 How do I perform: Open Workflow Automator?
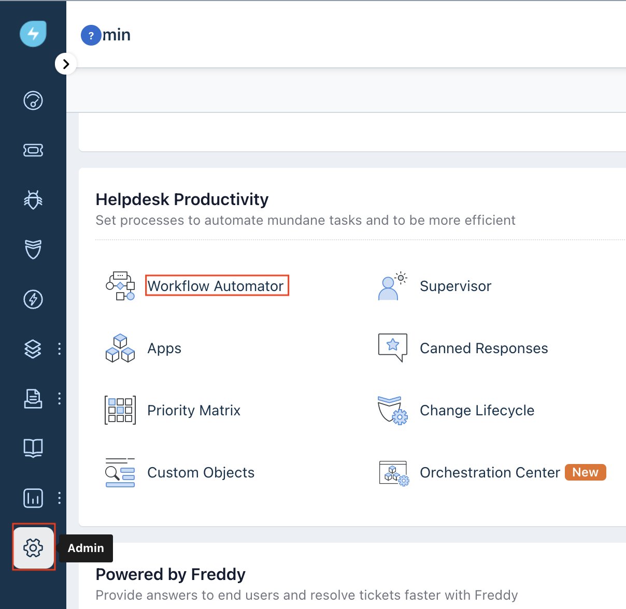[x=217, y=285]
